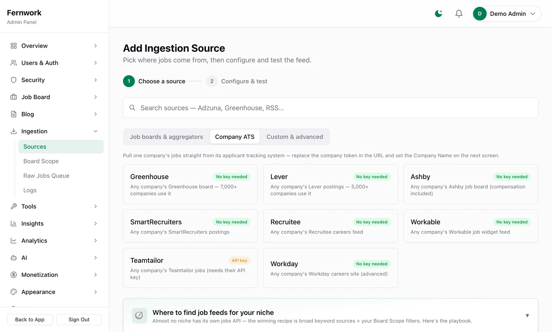Expand the Users & Auth chevron
Image resolution: width=552 pixels, height=332 pixels.
click(x=96, y=63)
